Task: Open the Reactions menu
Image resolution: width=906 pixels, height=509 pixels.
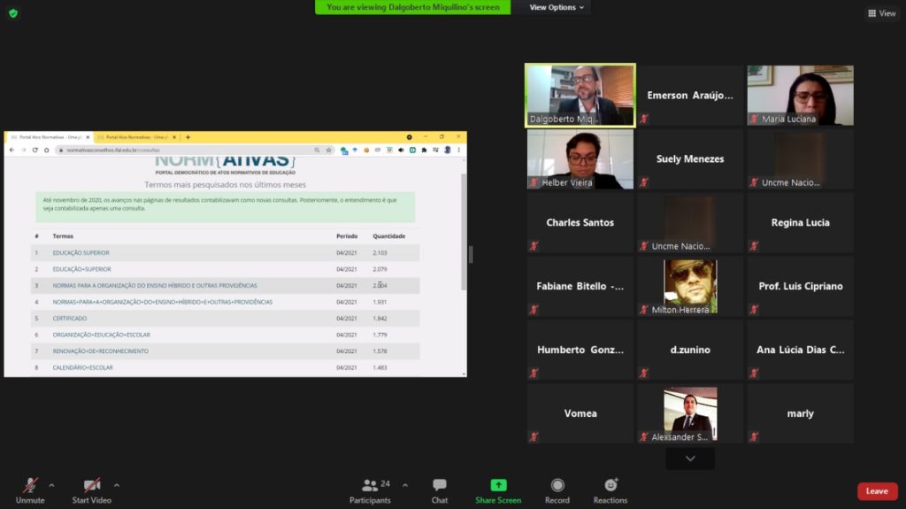Action: [x=610, y=485]
